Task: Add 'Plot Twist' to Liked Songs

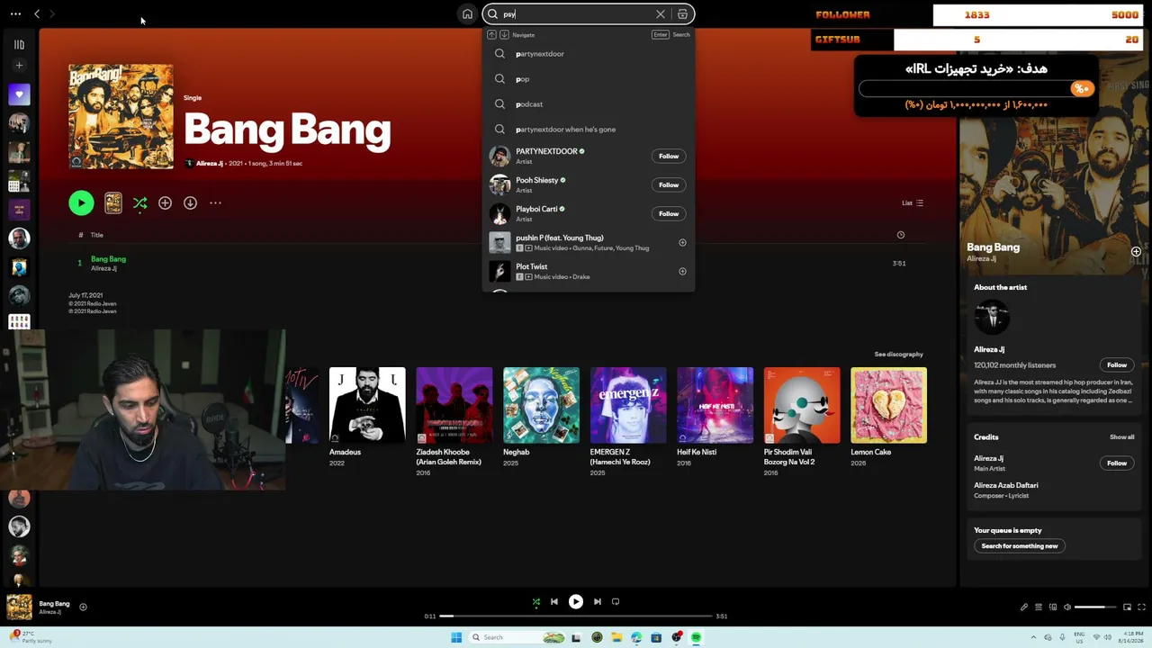Action: 682,272
